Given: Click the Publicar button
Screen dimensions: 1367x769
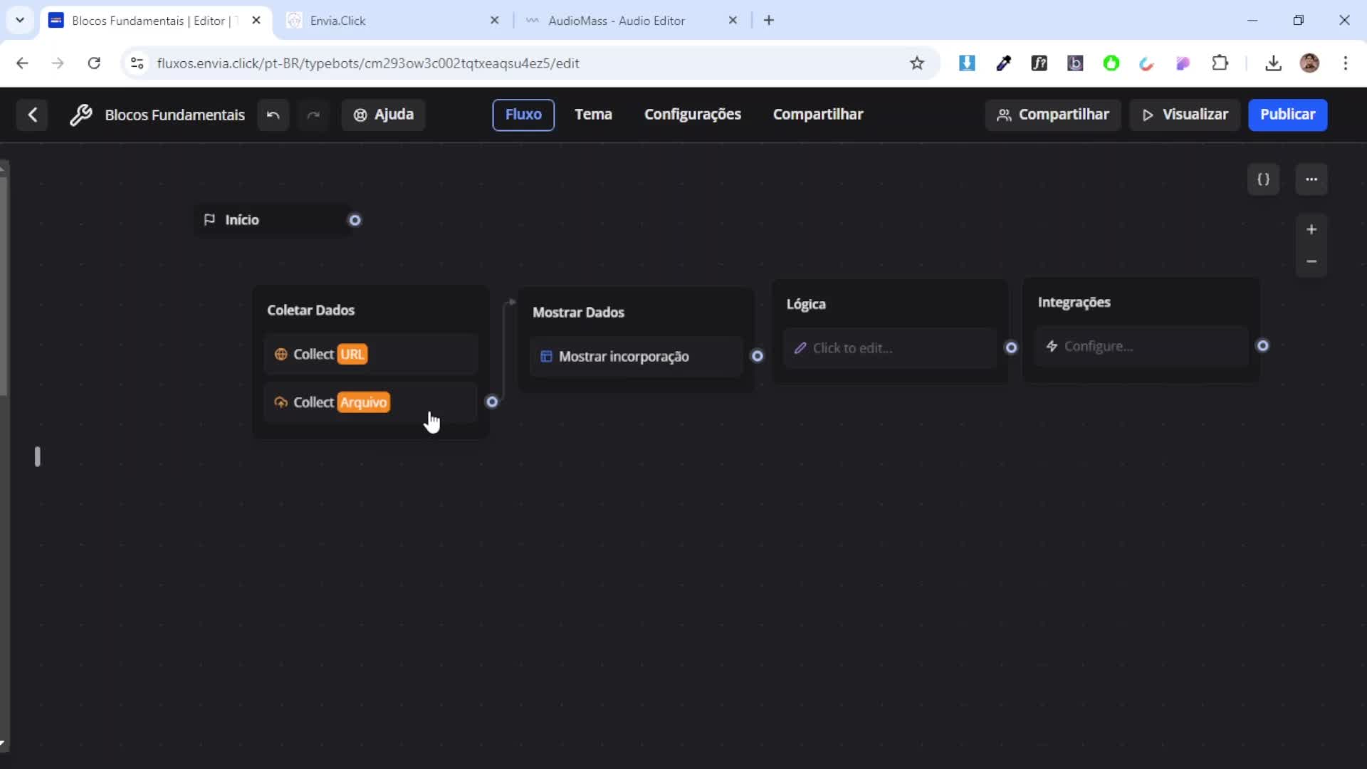Looking at the screenshot, I should [x=1288, y=115].
